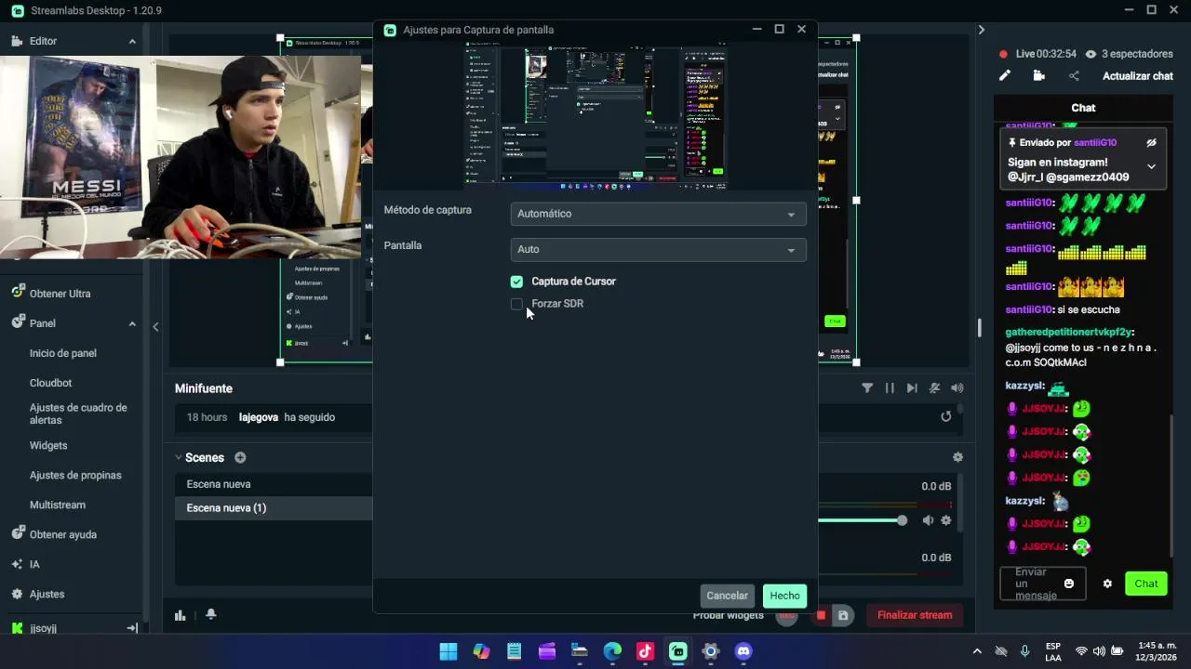
Task: Uncheck the Captura de Cursor checkbox
Action: pyautogui.click(x=517, y=282)
